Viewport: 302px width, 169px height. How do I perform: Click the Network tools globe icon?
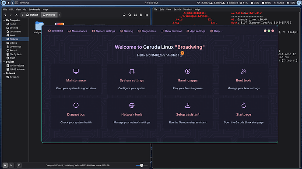pyautogui.click(x=132, y=105)
